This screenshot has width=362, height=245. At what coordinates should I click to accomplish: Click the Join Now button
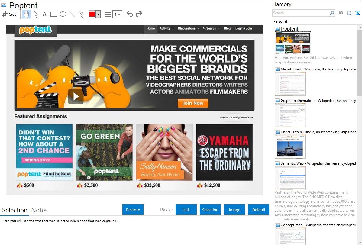(193, 103)
